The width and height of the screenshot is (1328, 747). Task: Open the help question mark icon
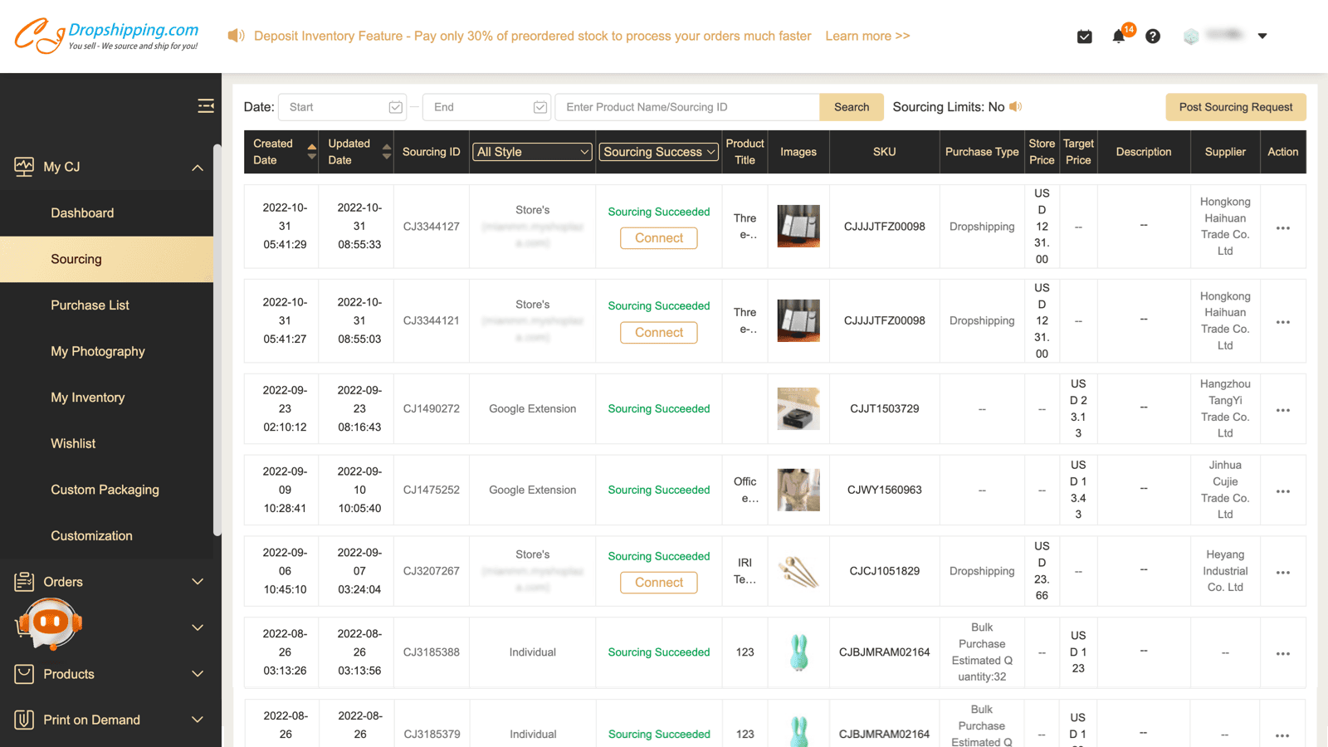pyautogui.click(x=1153, y=36)
